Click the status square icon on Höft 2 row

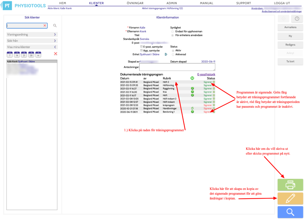click(214, 82)
